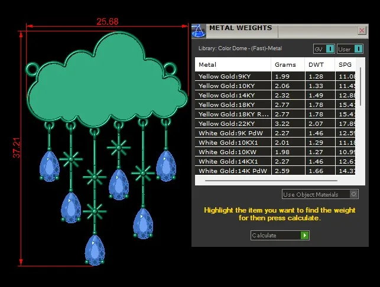Click the green Calculate arrow icon
This screenshot has width=380, height=287.
(x=304, y=235)
